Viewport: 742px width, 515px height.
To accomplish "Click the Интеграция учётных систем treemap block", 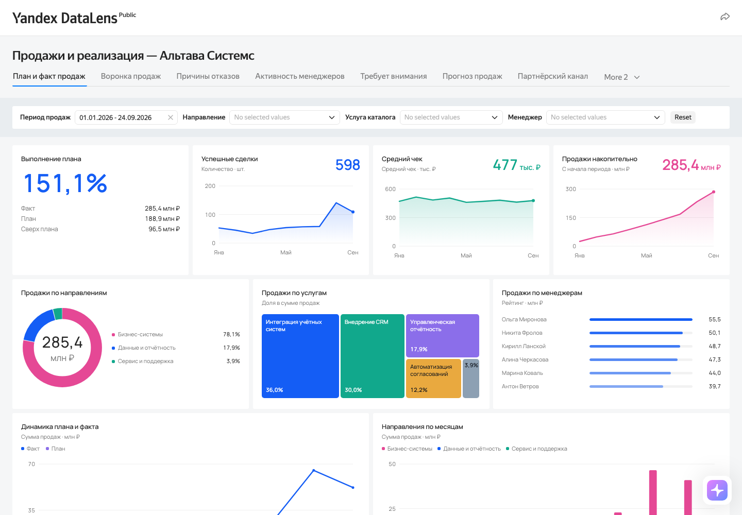I will [x=300, y=356].
